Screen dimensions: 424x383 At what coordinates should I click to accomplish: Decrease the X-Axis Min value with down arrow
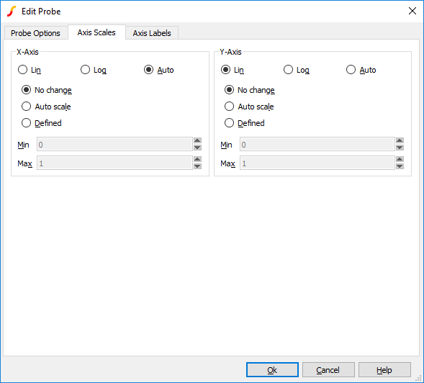pos(197,148)
